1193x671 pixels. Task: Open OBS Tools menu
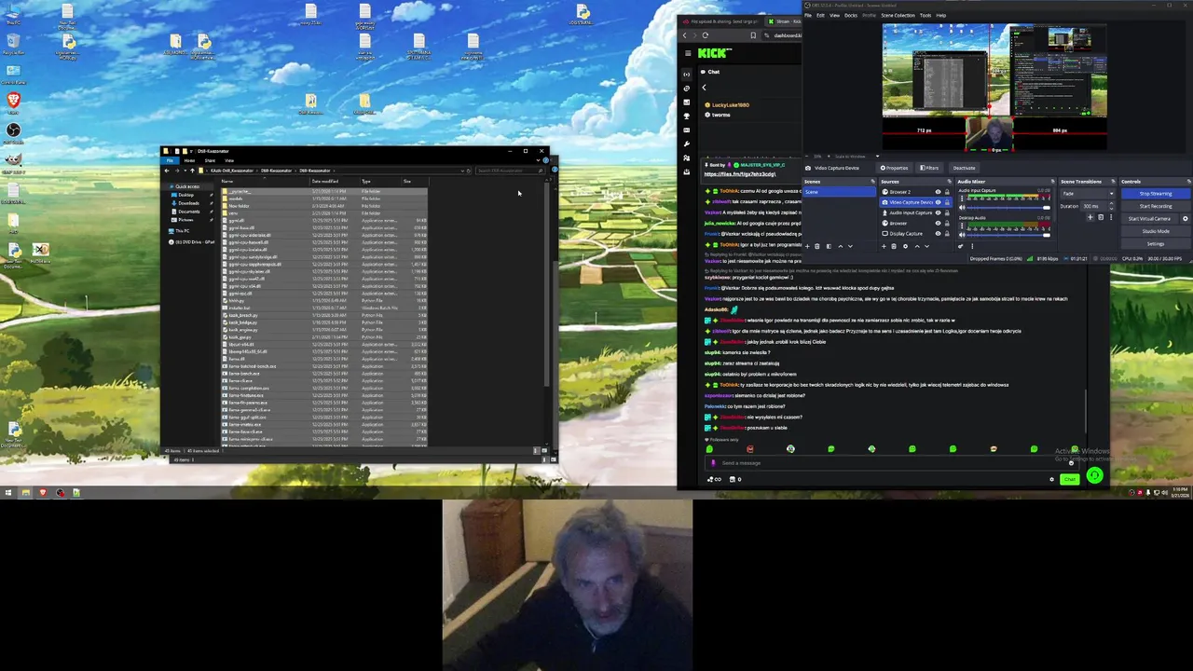coord(926,15)
